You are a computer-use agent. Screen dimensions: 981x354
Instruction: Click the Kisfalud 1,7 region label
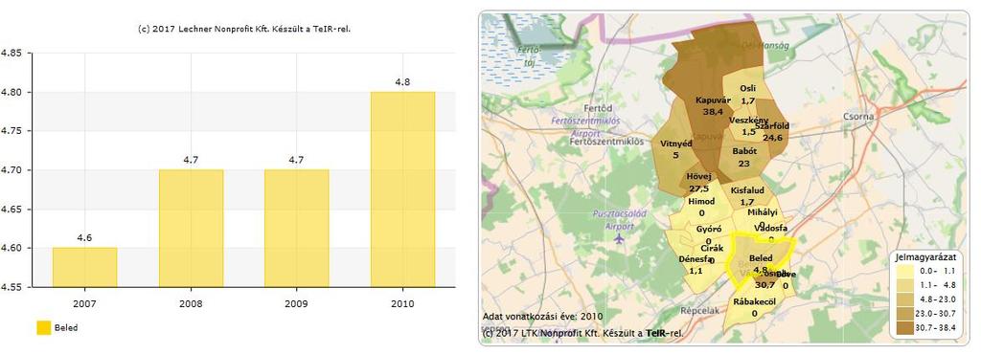tap(747, 196)
